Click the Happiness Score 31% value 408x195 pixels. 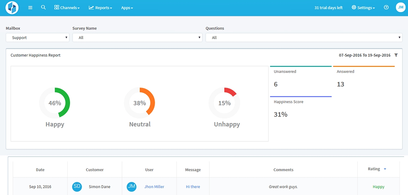click(280, 114)
